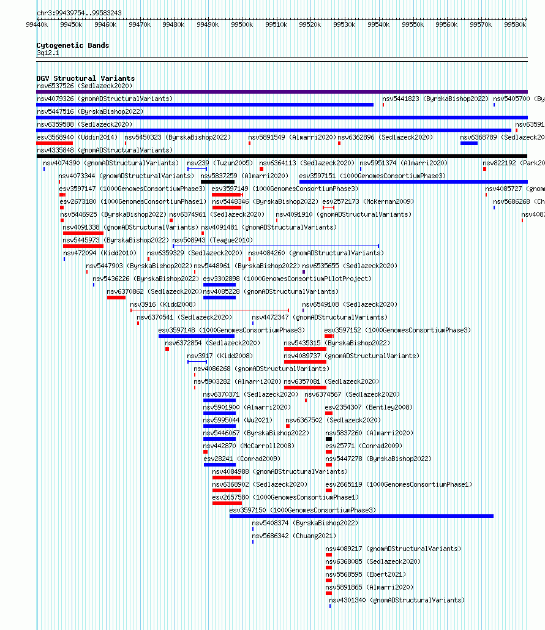Select the blue nsv6370371 variant bar
Image resolution: width=545 pixels, height=630 pixels.
tap(219, 400)
